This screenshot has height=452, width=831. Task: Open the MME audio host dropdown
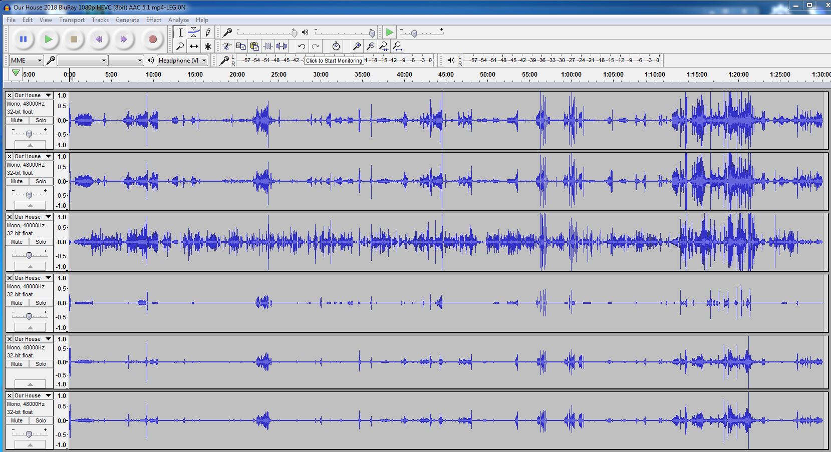point(26,61)
